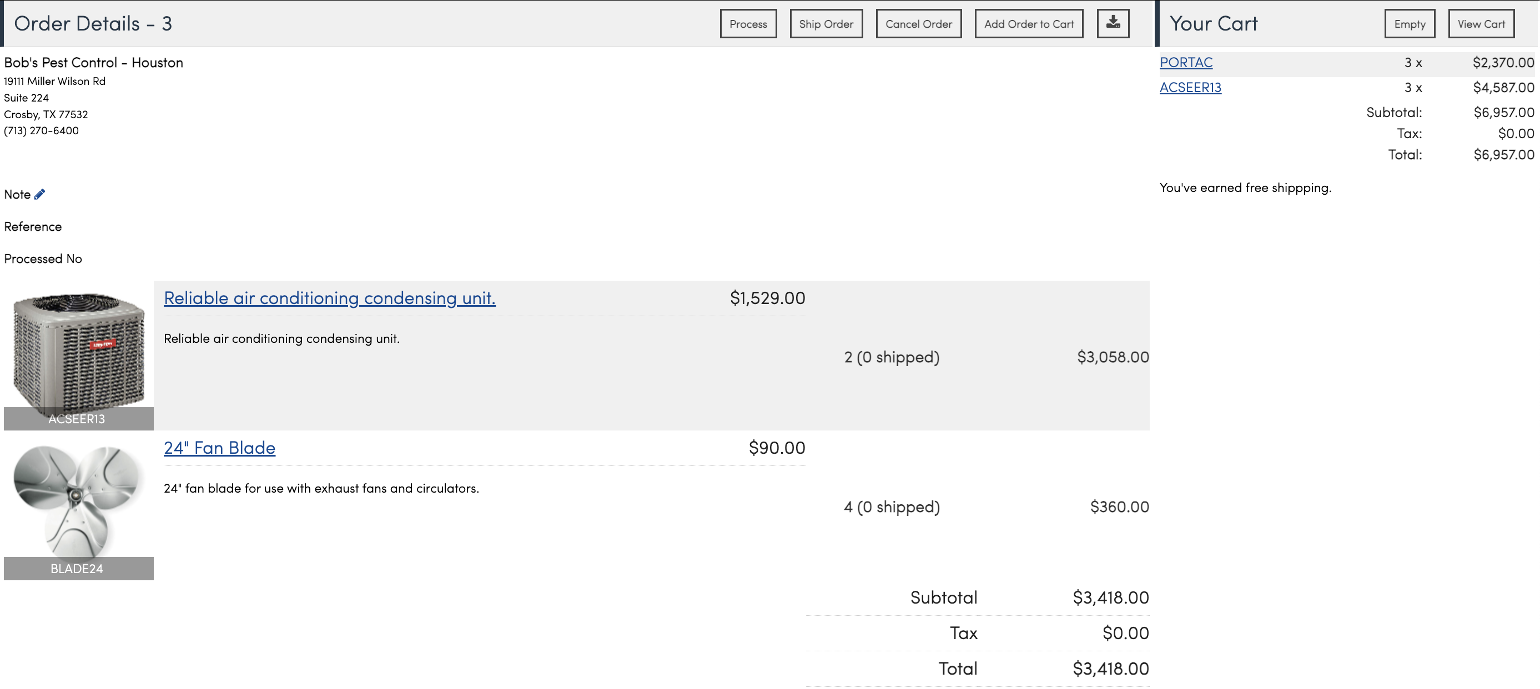1540x689 pixels.
Task: Click the BLADE24 SKU label
Action: [x=77, y=568]
